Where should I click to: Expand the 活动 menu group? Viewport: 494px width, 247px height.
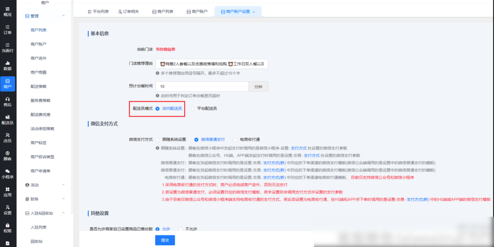[63, 185]
